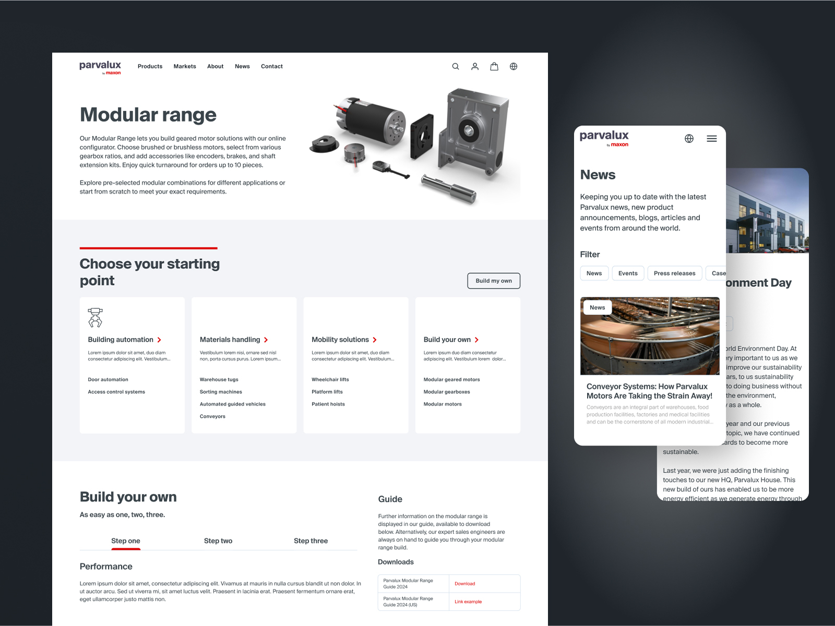Open the Wheelchair lifts link
Screen dimensions: 835x626
[x=330, y=380]
